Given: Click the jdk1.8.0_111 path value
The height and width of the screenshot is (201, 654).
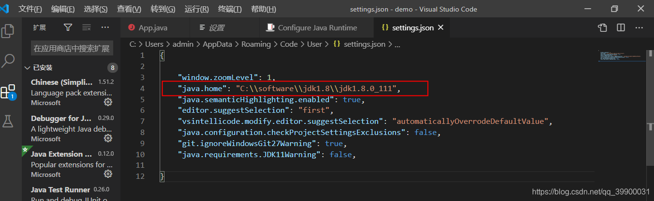Looking at the screenshot, I should click(316, 88).
